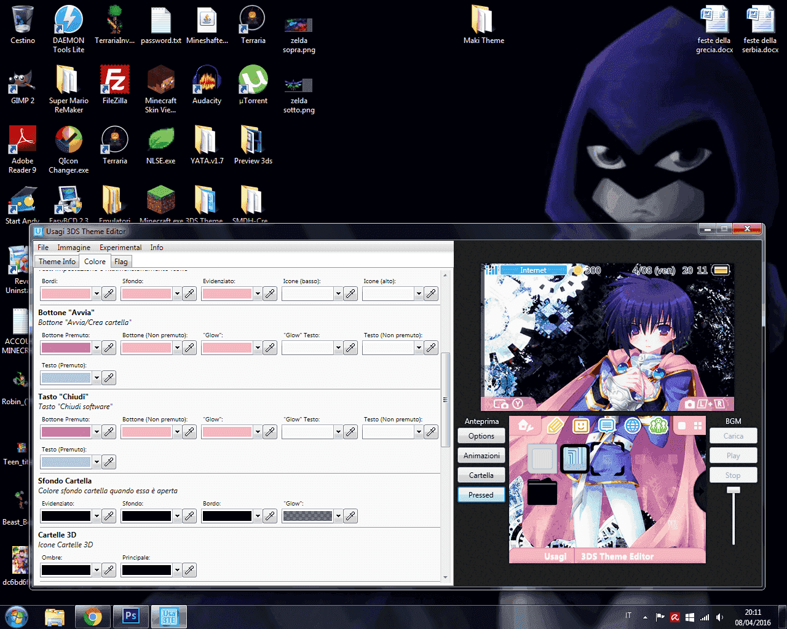Use the Testo (Premuto) eyedropper under Bottone "Avvia"
Viewport: 787px width, 629px height.
(109, 378)
